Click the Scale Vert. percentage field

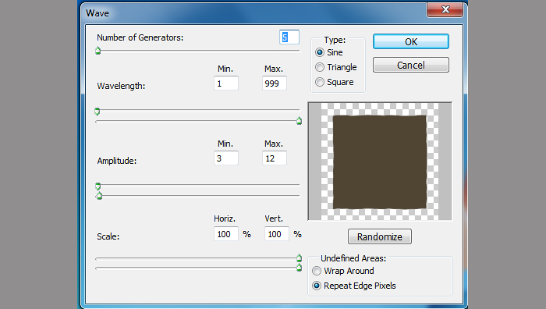[x=277, y=234]
